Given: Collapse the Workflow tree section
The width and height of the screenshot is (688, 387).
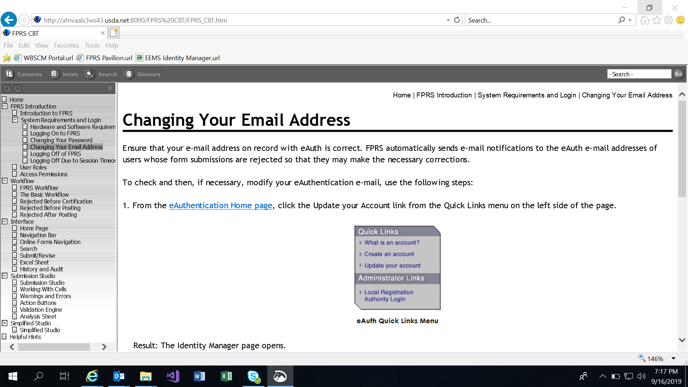Looking at the screenshot, I should tap(5, 181).
